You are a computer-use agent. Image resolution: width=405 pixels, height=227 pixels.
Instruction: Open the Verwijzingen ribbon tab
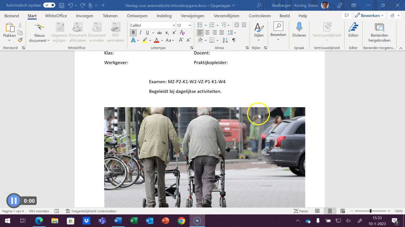tap(192, 16)
